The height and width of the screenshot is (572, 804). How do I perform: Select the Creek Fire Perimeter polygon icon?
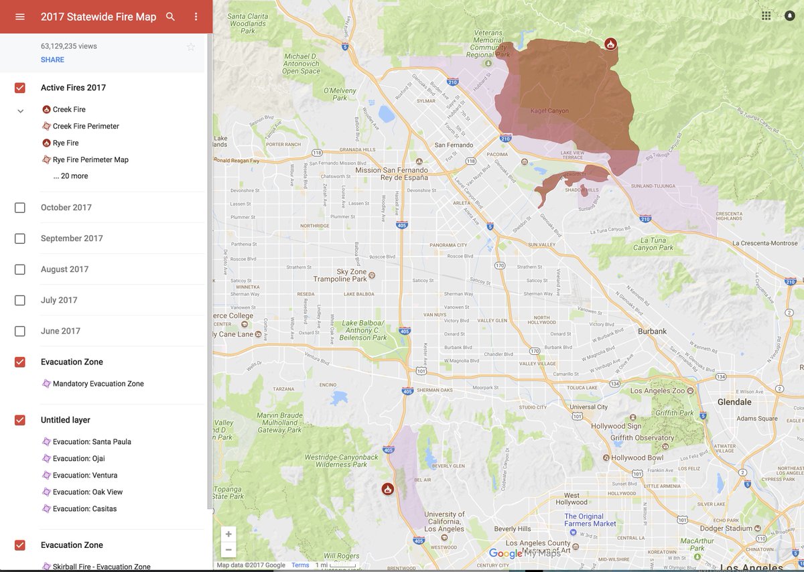46,126
